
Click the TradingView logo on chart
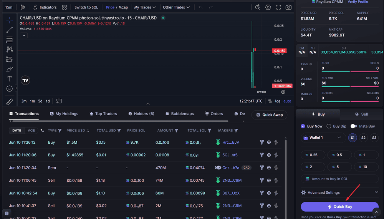[25, 80]
